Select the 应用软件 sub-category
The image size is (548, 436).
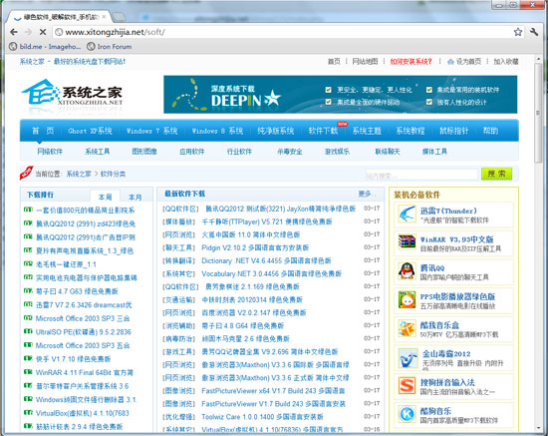pos(192,152)
